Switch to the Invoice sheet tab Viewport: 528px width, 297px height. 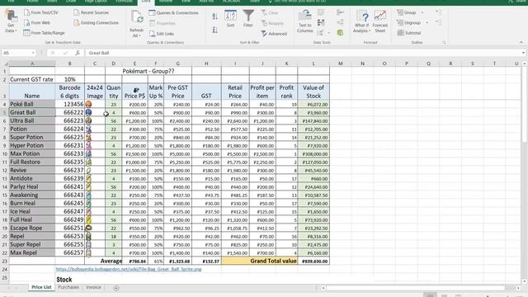pos(93,287)
